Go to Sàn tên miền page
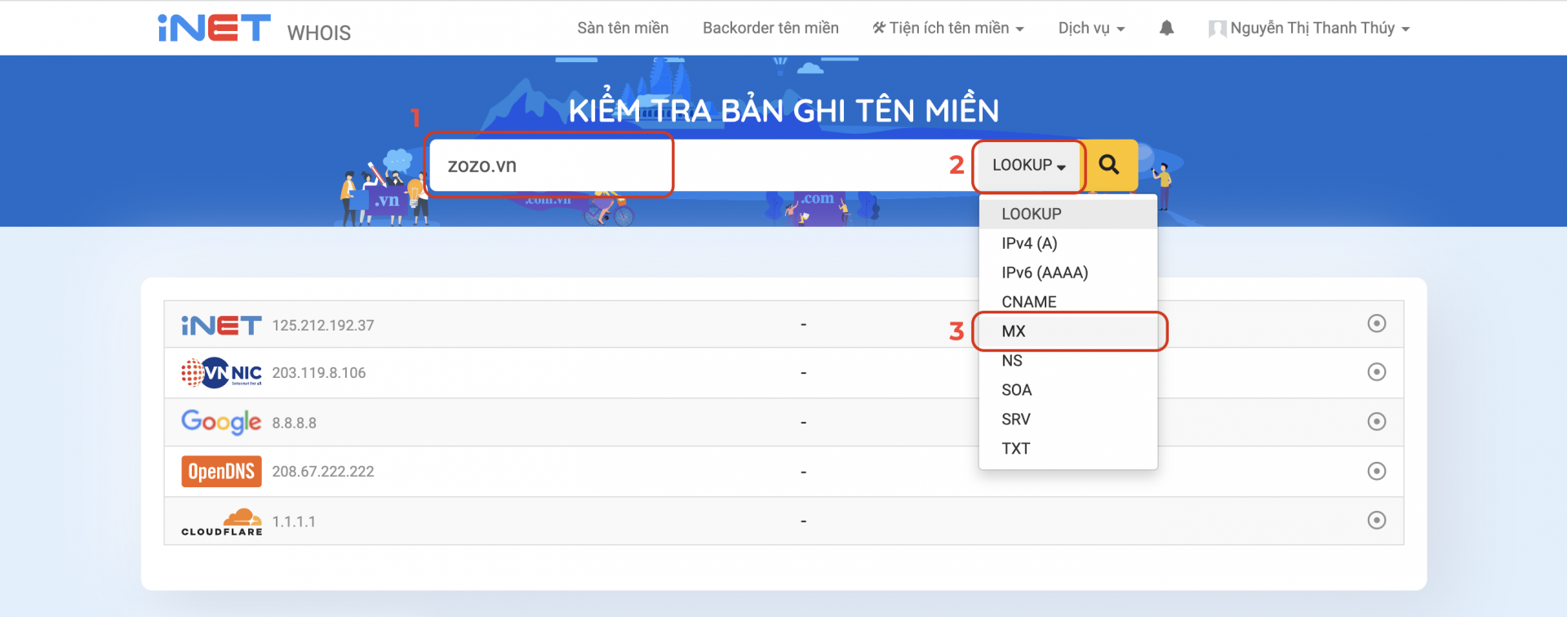 pyautogui.click(x=623, y=29)
